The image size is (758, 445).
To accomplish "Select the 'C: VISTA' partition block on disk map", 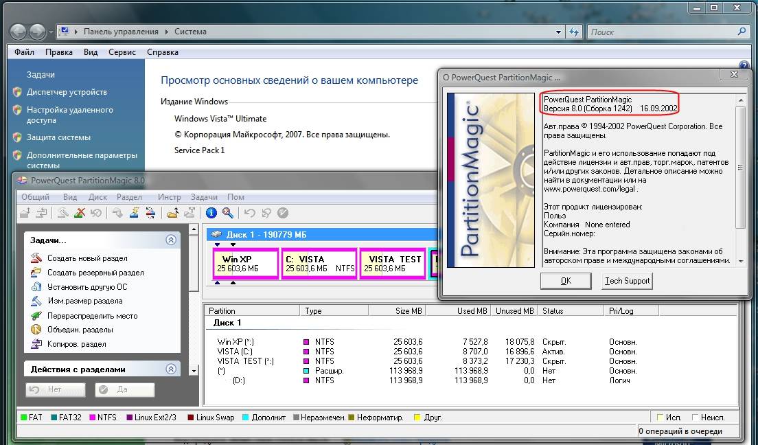I will pyautogui.click(x=319, y=264).
